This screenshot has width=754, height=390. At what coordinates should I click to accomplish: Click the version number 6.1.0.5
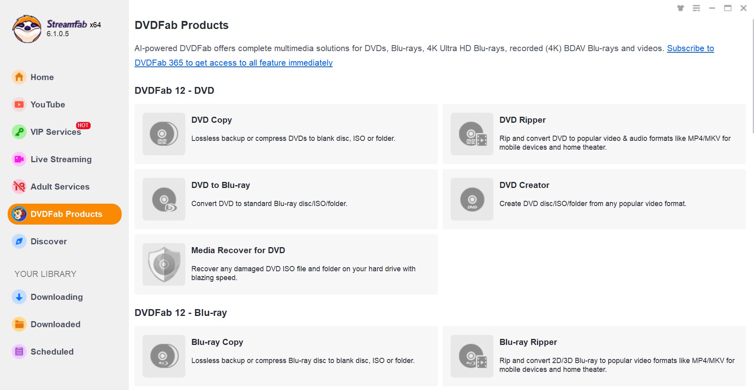(x=58, y=34)
